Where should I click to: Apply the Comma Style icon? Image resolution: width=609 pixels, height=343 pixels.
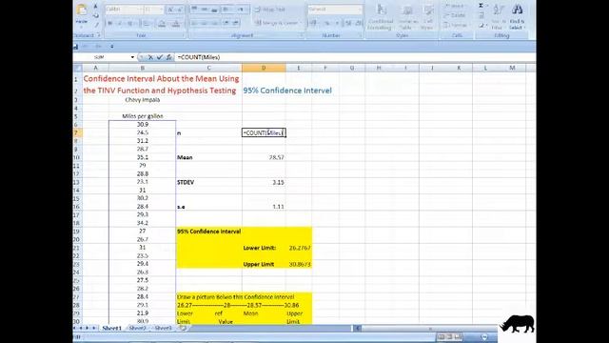tap(337, 23)
